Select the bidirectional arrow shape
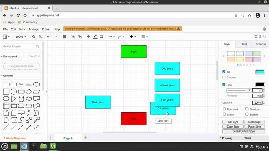This screenshot has width=269, height=151. pyautogui.click(x=29, y=120)
